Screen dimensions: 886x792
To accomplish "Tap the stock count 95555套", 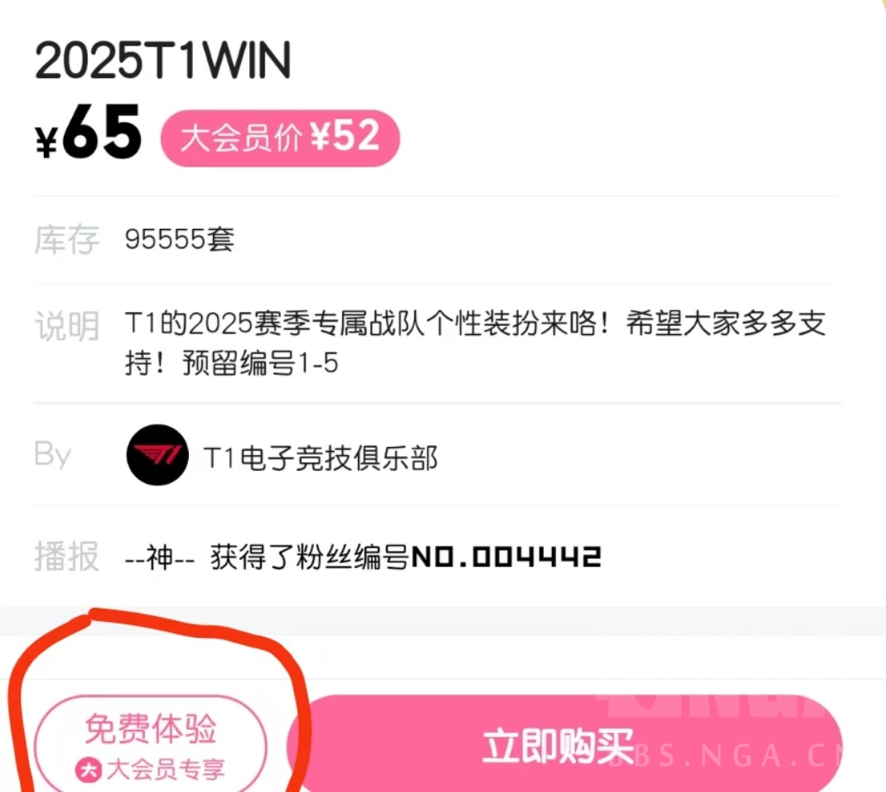I will tap(180, 239).
